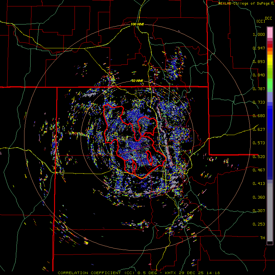Click the CORRELATION COEFFICIENT (CC) caption text
The height and width of the screenshot is (275, 275).
[x=96, y=273]
